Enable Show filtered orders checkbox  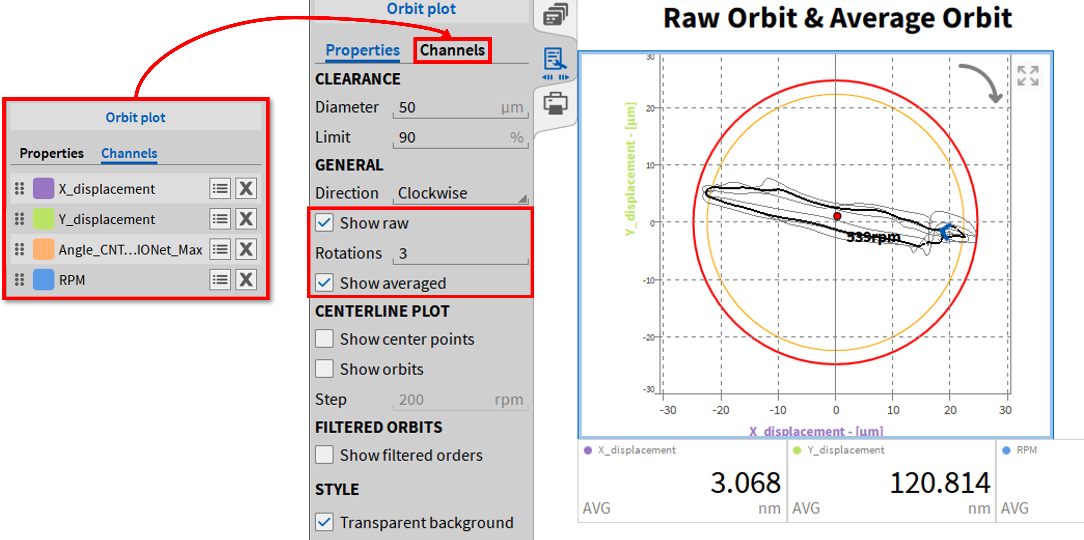tap(324, 455)
